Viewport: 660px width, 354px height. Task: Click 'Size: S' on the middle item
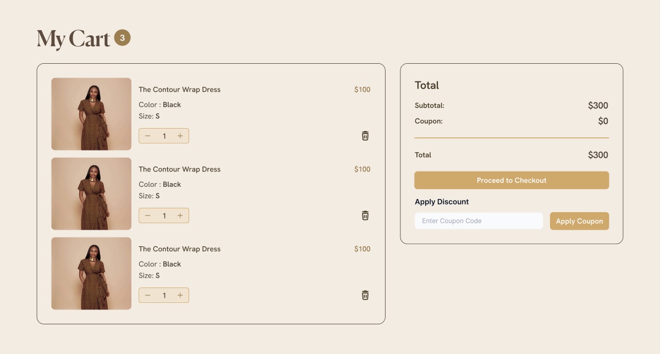coord(149,196)
